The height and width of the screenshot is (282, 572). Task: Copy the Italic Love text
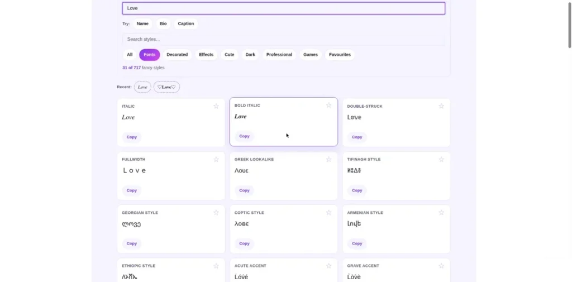[x=132, y=137]
